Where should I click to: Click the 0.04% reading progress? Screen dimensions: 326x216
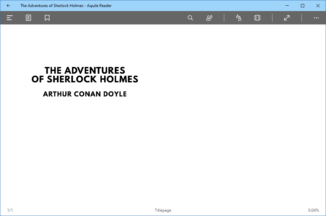coord(314,210)
